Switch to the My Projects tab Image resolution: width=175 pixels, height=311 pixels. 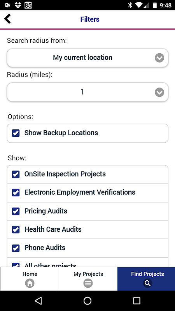point(88,279)
